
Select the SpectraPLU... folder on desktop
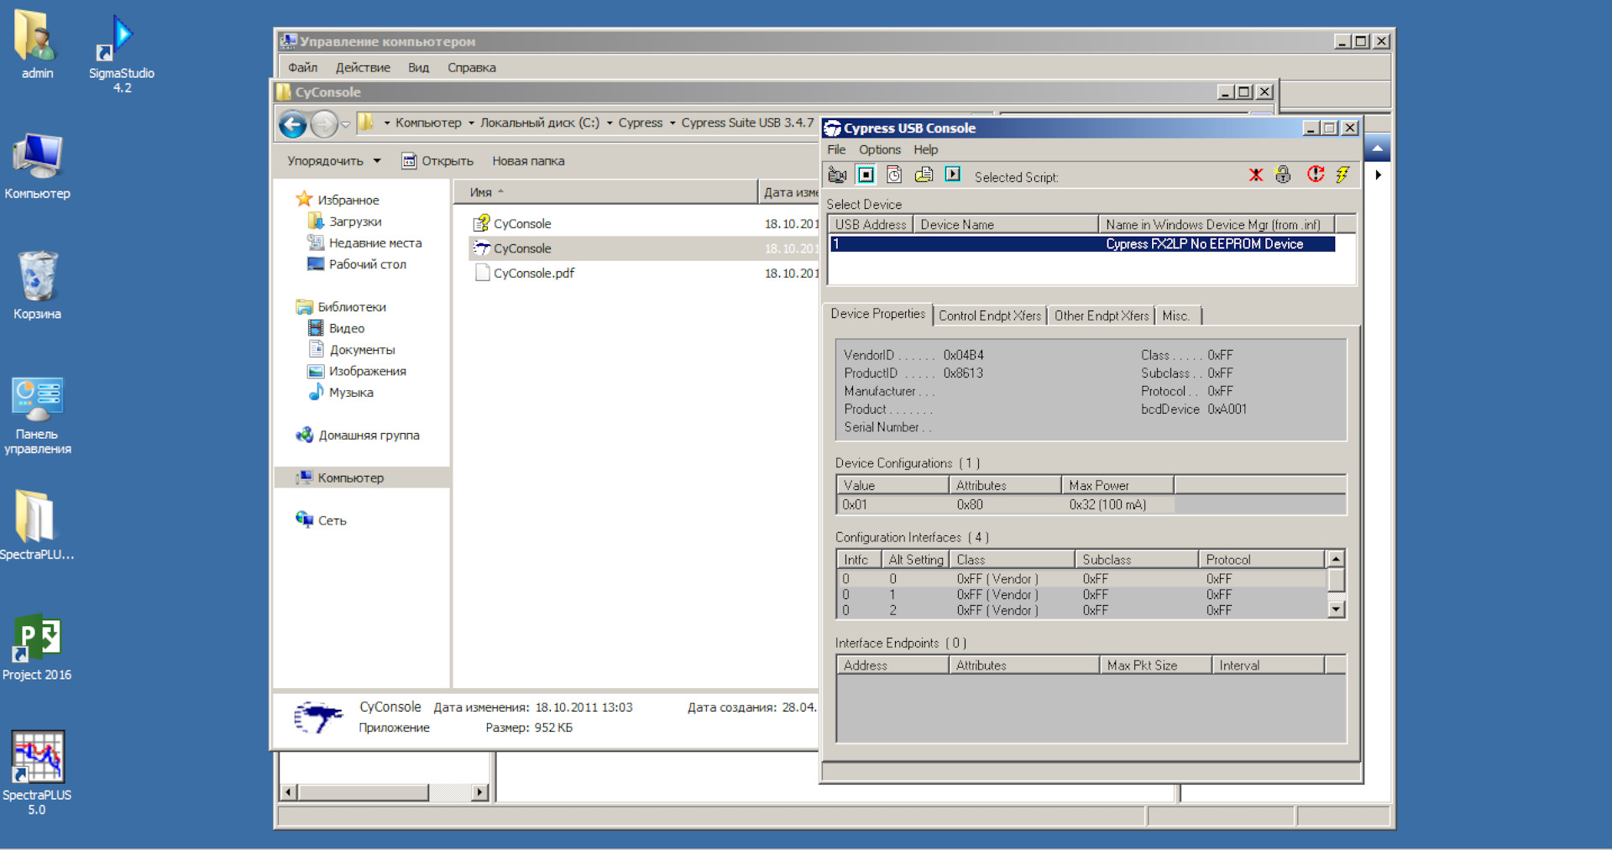pyautogui.click(x=37, y=524)
